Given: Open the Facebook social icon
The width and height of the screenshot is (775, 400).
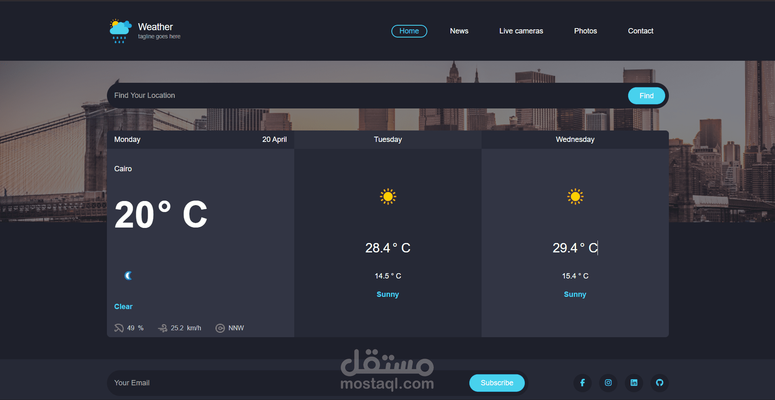Looking at the screenshot, I should click(x=582, y=383).
